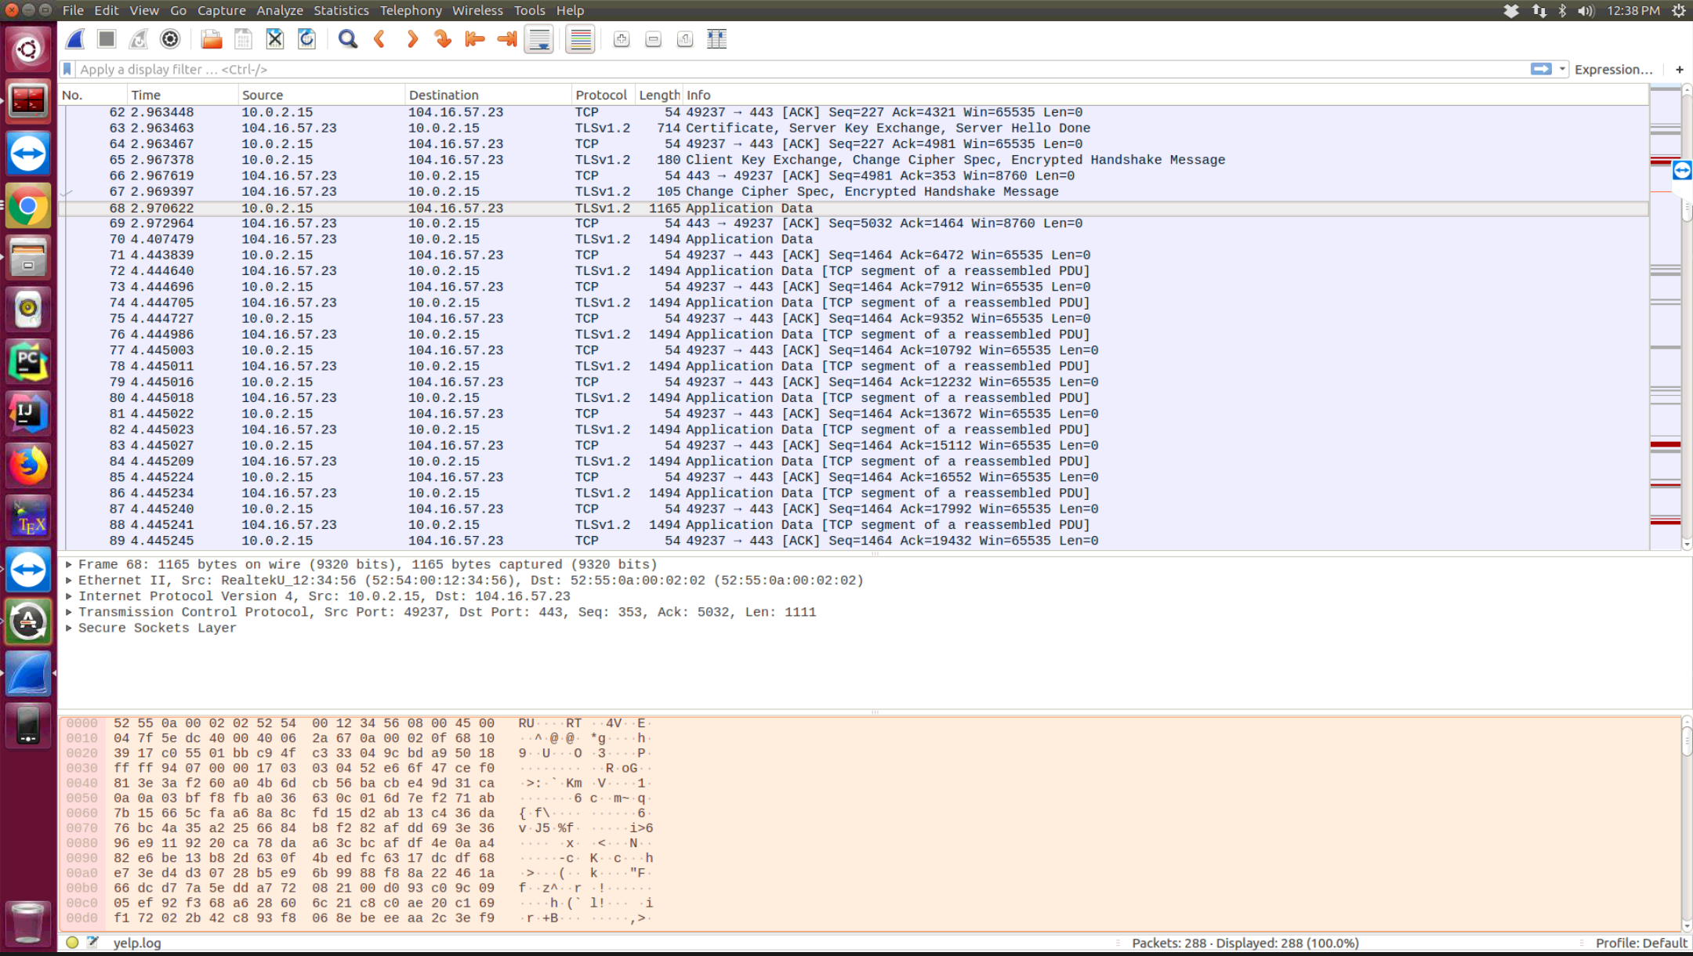Open the Telephony menu

(x=411, y=10)
